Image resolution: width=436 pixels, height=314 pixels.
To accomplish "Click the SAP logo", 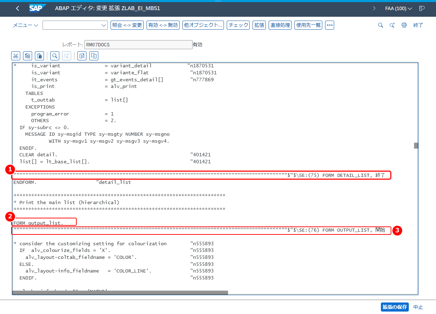I will 38,8.
